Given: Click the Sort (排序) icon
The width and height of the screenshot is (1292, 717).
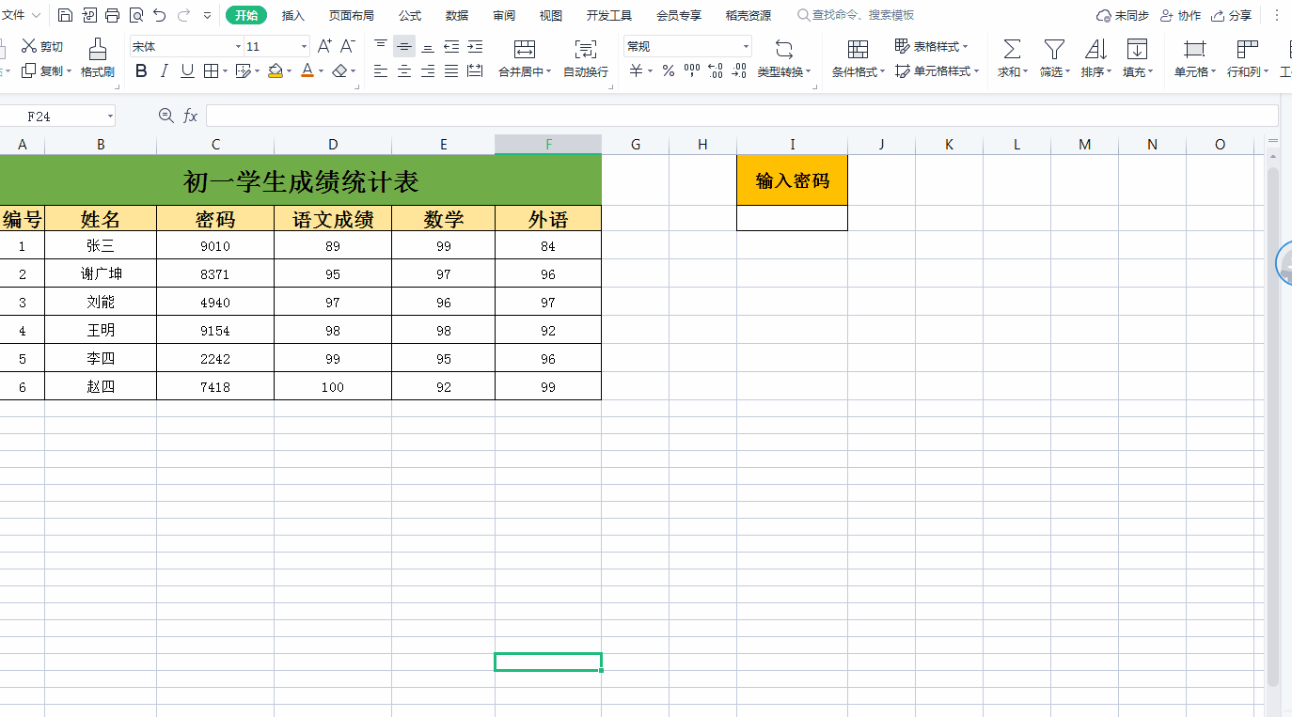Looking at the screenshot, I should pos(1095,50).
